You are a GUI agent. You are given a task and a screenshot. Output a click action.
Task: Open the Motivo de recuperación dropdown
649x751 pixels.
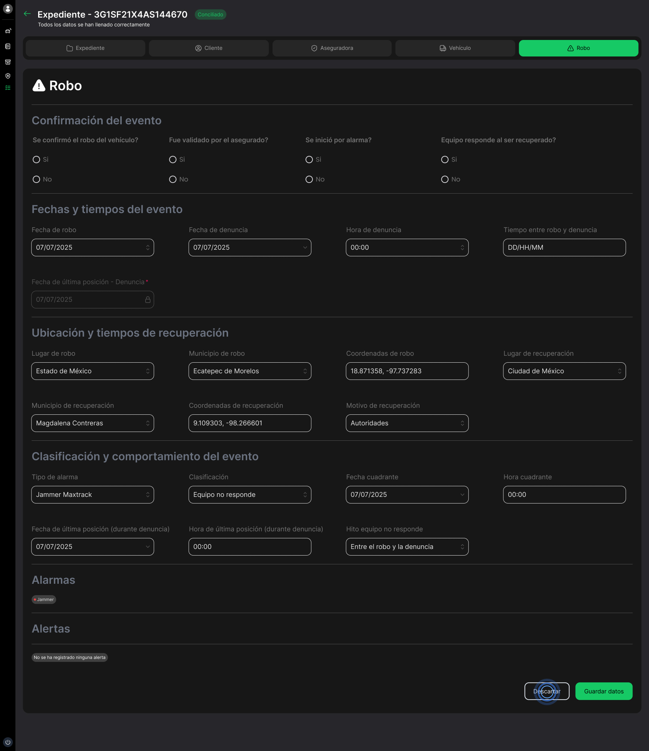[407, 423]
